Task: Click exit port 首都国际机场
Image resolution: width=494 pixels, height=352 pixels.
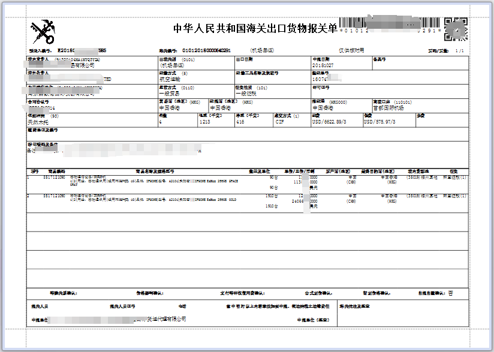Action: pos(388,108)
